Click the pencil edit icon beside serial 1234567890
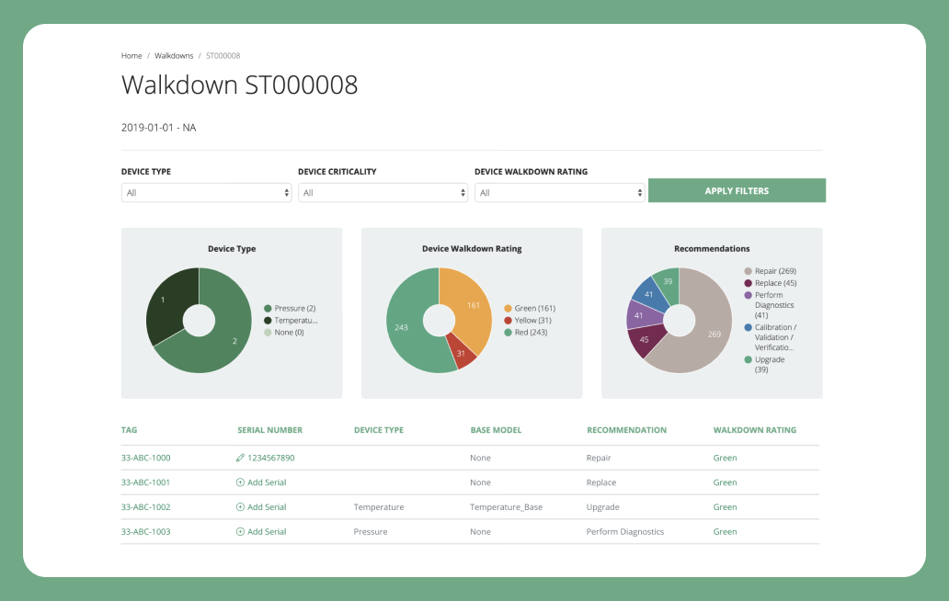 click(x=240, y=458)
